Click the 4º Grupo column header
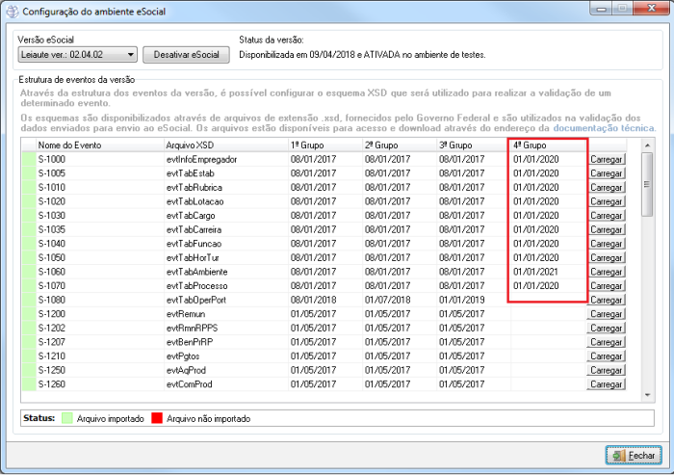This screenshot has height=475, width=674. [546, 145]
